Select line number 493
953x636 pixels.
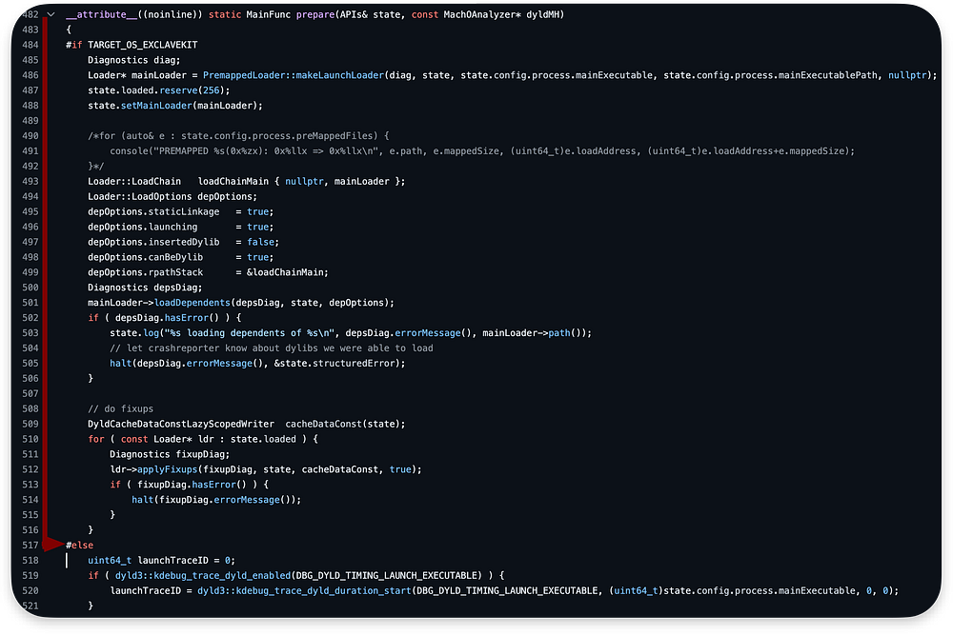click(30, 182)
